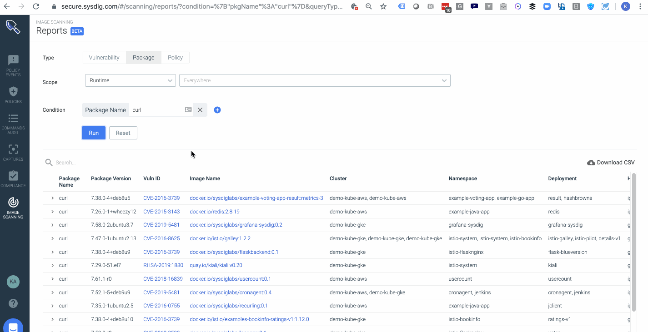Open Image Scanning in sidebar
This screenshot has height=332, width=648.
click(x=13, y=208)
